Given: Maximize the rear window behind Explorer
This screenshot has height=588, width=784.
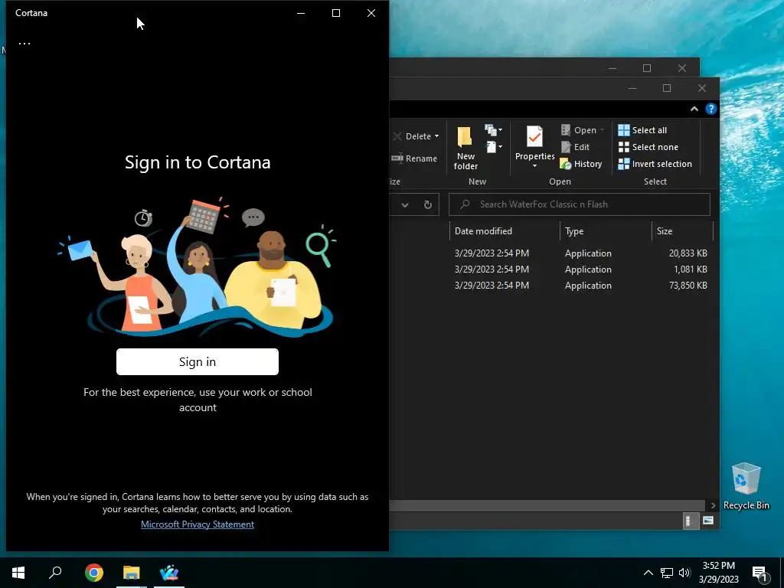Looking at the screenshot, I should (647, 68).
